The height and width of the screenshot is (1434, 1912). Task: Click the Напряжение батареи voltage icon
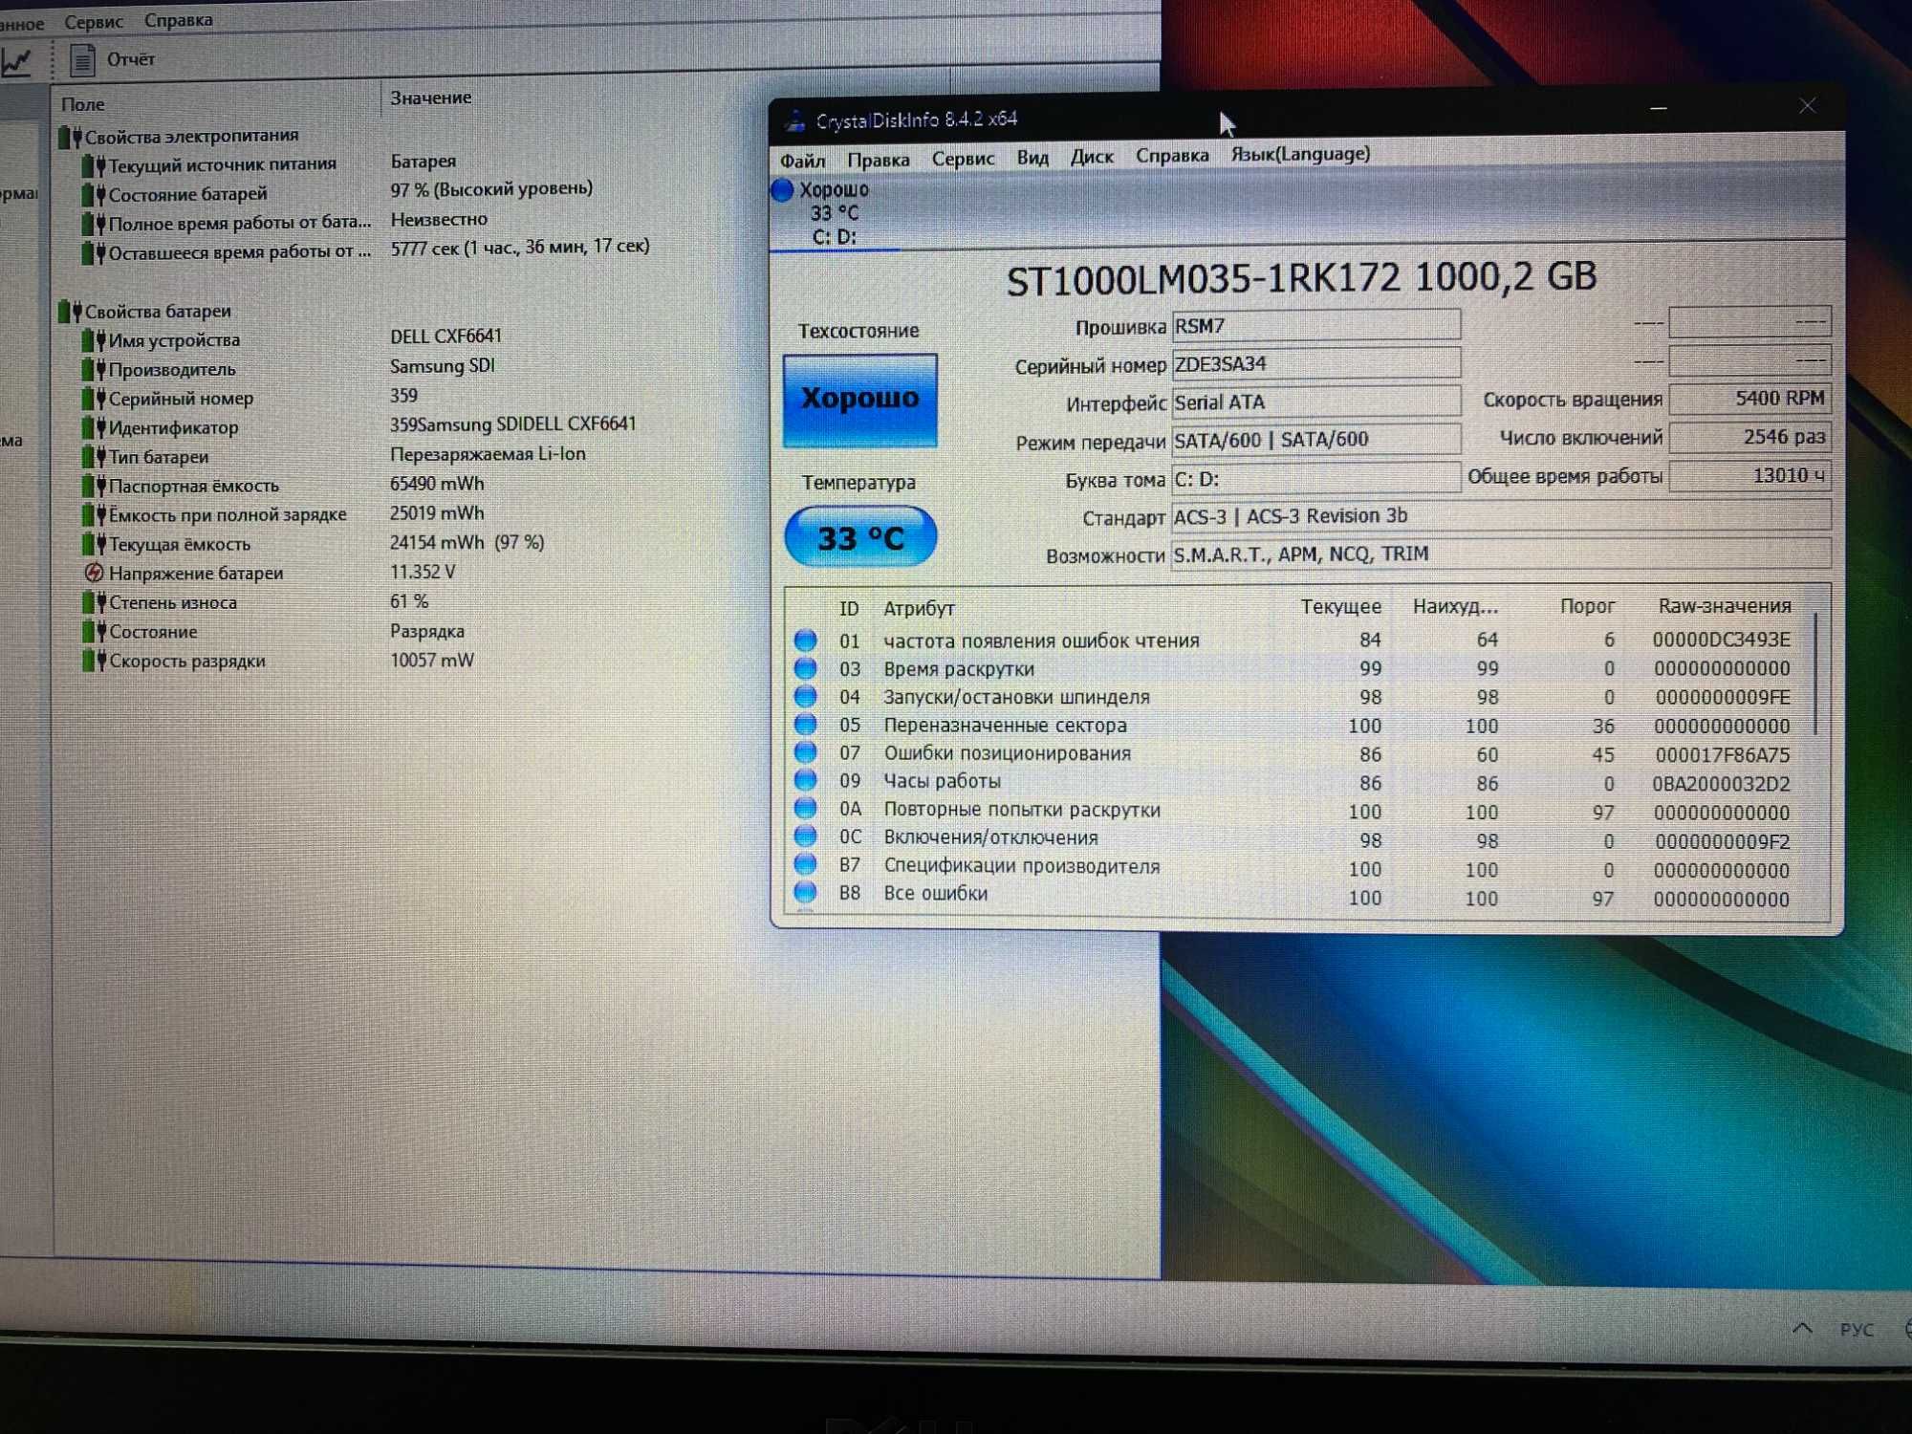pyautogui.click(x=94, y=574)
